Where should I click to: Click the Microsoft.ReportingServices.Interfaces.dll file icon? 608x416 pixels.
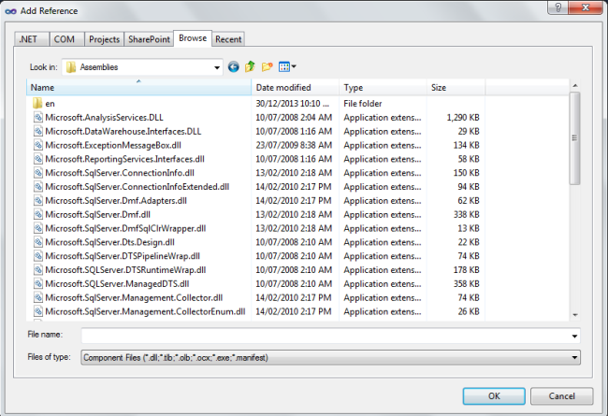tap(38, 159)
